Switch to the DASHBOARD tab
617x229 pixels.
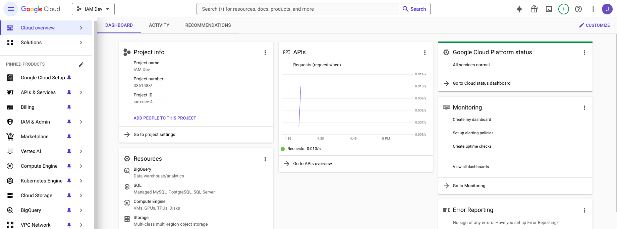pos(119,25)
